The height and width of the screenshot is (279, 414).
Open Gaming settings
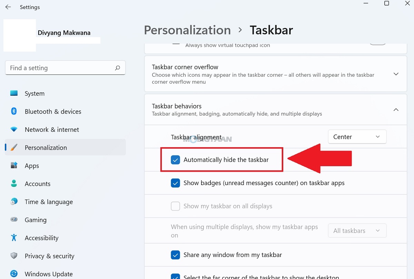pos(36,220)
